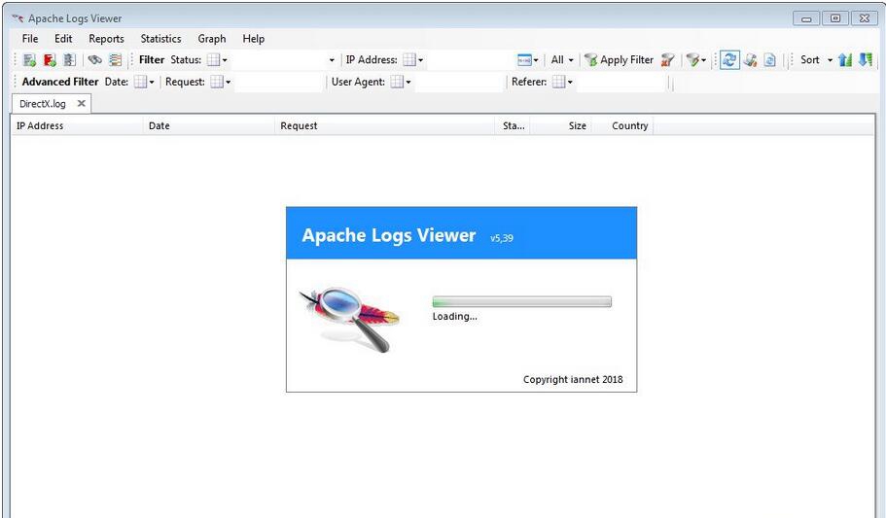Click the sort ascending icon
The image size is (886, 518).
(x=845, y=60)
